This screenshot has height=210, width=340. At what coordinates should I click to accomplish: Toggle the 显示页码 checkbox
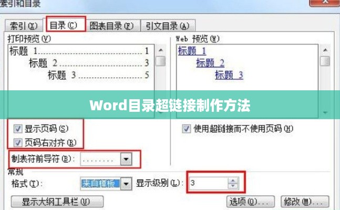[18, 129]
